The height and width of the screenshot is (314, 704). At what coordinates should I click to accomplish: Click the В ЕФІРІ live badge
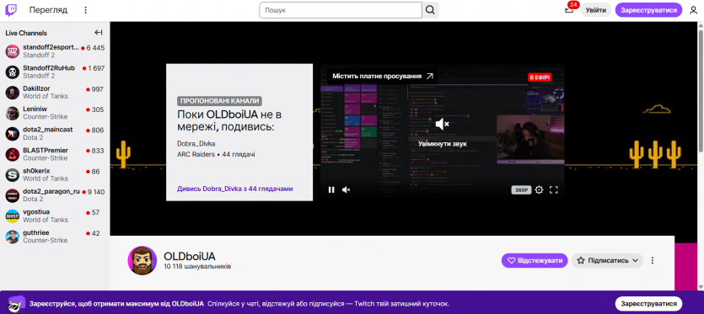click(540, 77)
